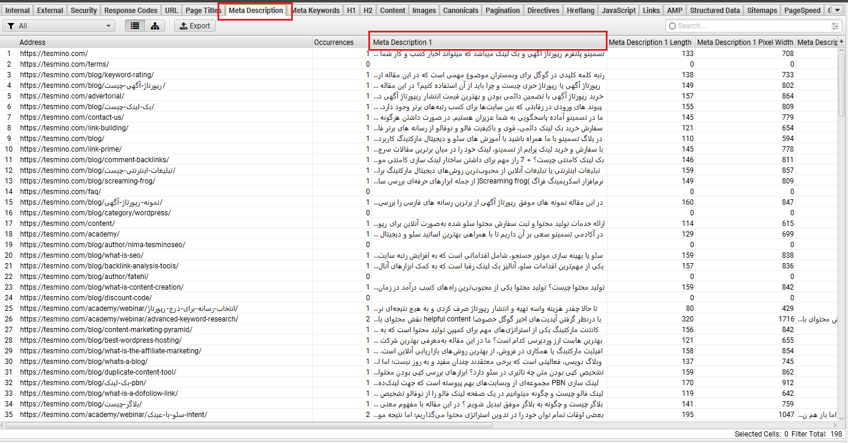Open the All filter dropdown
Viewport: 848px width, 443px height.
[59, 26]
